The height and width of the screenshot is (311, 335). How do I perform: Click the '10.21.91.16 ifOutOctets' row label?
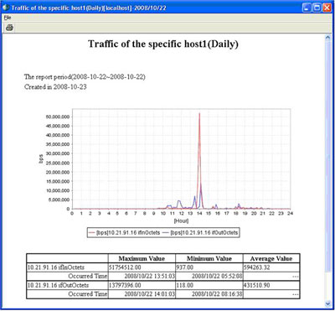[58, 285]
